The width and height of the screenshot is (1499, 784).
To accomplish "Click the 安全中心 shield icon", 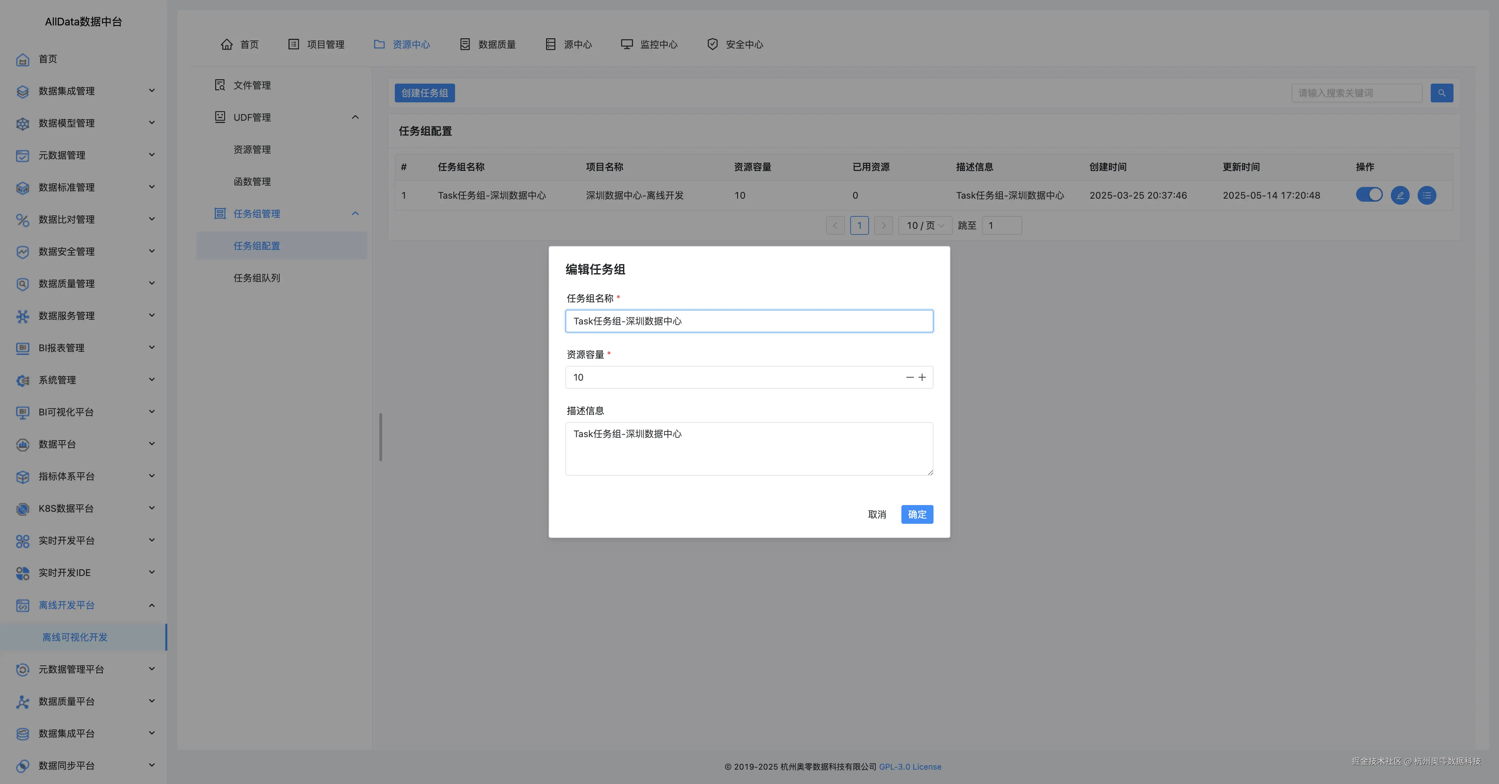I will 712,44.
